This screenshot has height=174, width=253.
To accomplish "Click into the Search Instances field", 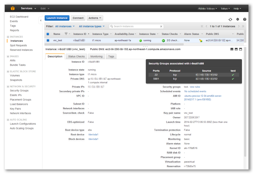I will pyautogui.click(x=136, y=26).
